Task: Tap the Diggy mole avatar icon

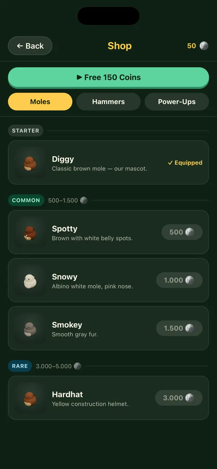Action: (30, 163)
